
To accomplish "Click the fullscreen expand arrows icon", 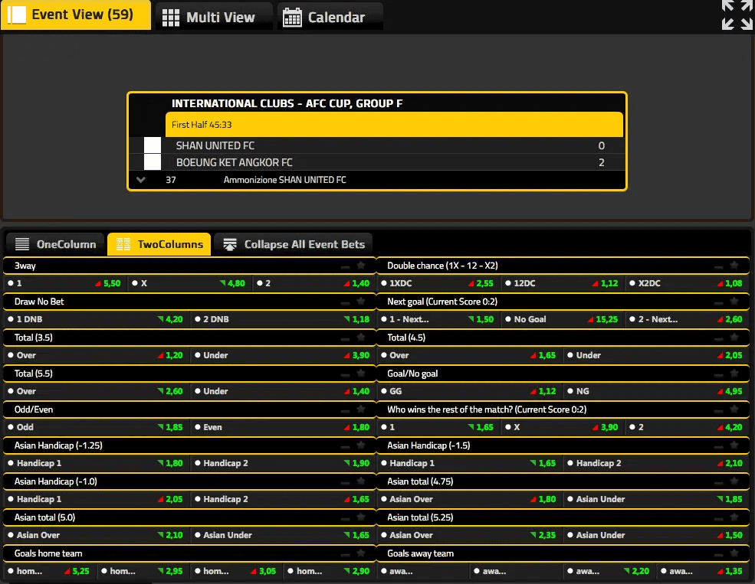I will tap(737, 15).
